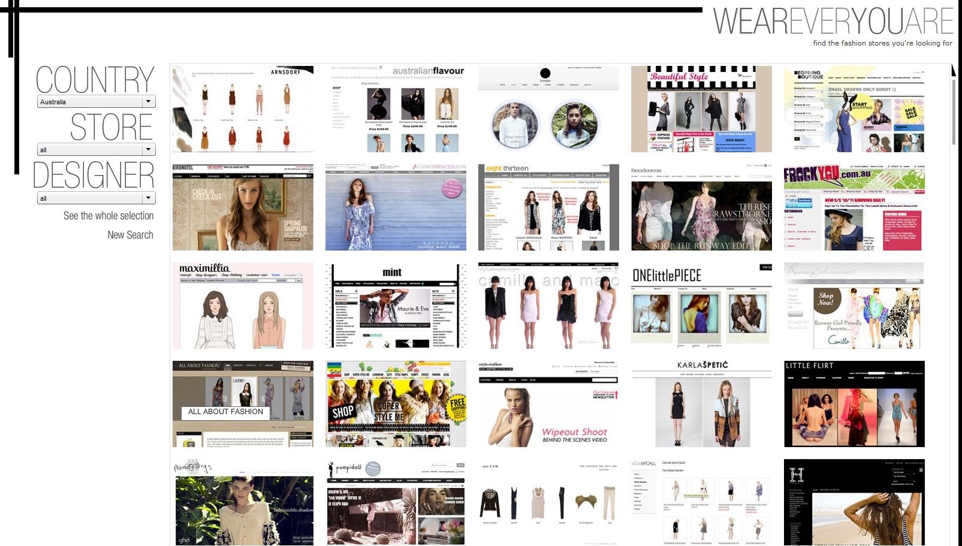962x546 pixels.
Task: Expand the Store dropdown
Action: point(96,150)
